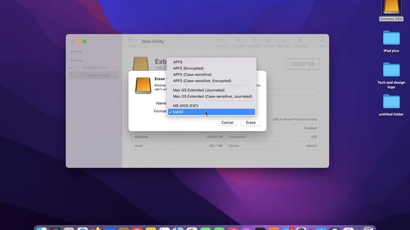Click the 'disk2s1' device value
The height and width of the screenshot is (230, 410).
pos(311,146)
